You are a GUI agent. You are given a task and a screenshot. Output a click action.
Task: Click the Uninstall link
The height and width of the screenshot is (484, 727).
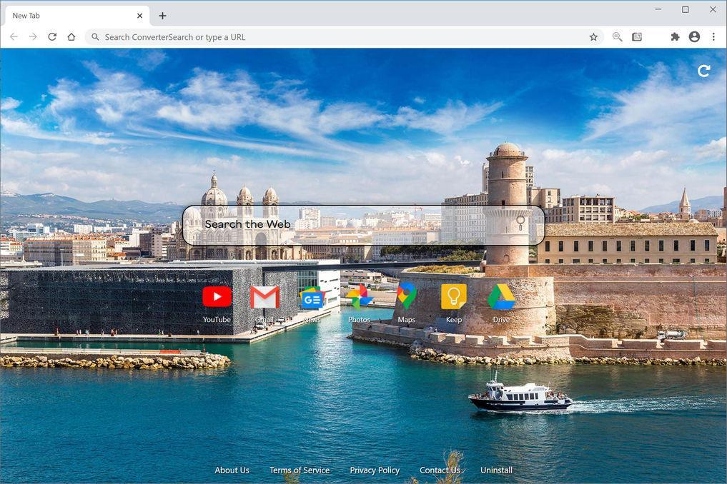496,470
